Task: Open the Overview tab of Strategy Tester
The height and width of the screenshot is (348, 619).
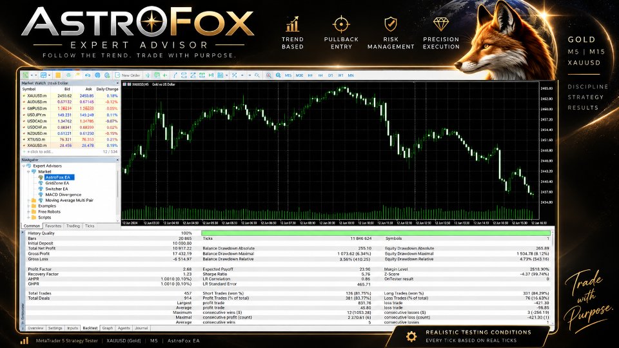Action: tap(35, 328)
